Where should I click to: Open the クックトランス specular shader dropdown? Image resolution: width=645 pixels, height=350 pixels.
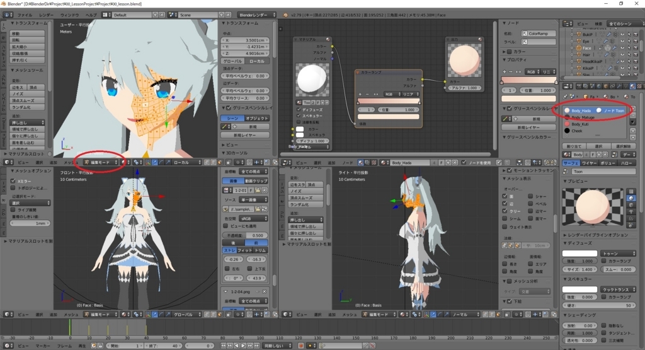coord(618,289)
